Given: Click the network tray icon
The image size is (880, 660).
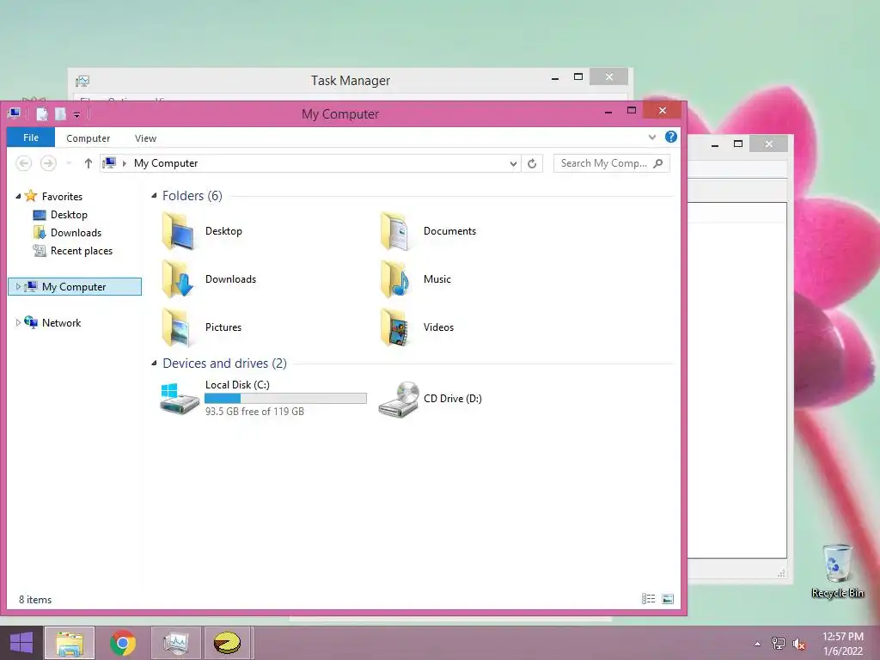Looking at the screenshot, I should [779, 644].
